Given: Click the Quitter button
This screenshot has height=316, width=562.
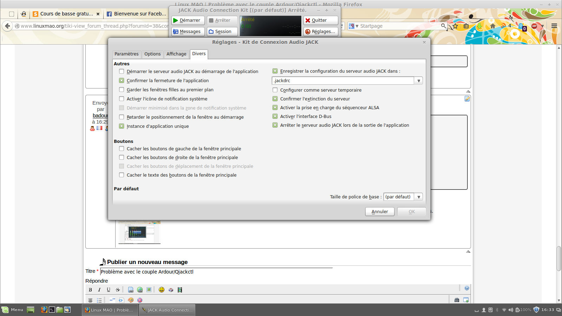Looking at the screenshot, I should pos(321,20).
